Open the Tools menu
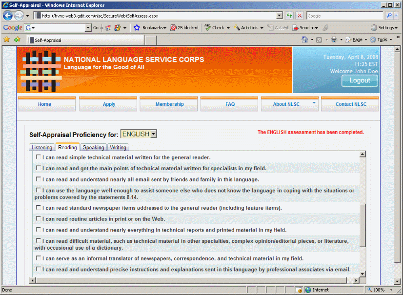 coord(381,39)
